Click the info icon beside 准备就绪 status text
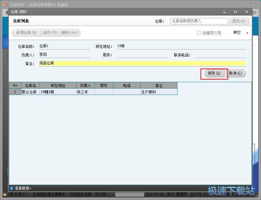261x200 pixels. [12, 188]
